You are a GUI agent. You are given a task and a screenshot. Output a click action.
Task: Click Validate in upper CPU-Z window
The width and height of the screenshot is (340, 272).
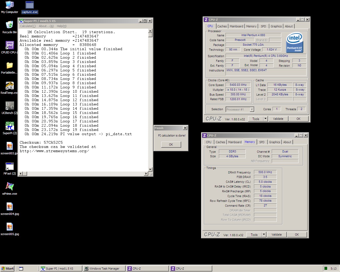[x=278, y=119]
